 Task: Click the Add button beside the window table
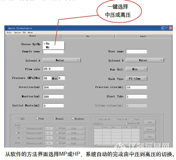150,122
